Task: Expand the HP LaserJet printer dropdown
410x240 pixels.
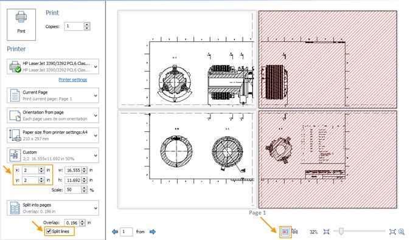Action: click(x=53, y=67)
